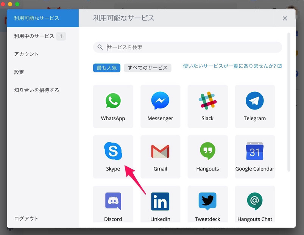The width and height of the screenshot is (304, 235).
Task: Select the すべてのサービス filter button
Action: [x=148, y=68]
